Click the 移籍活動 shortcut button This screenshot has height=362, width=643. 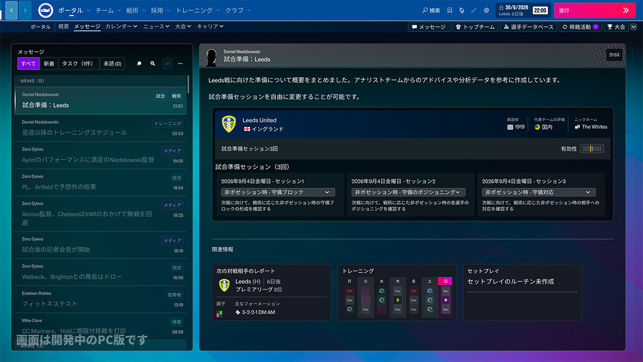580,27
